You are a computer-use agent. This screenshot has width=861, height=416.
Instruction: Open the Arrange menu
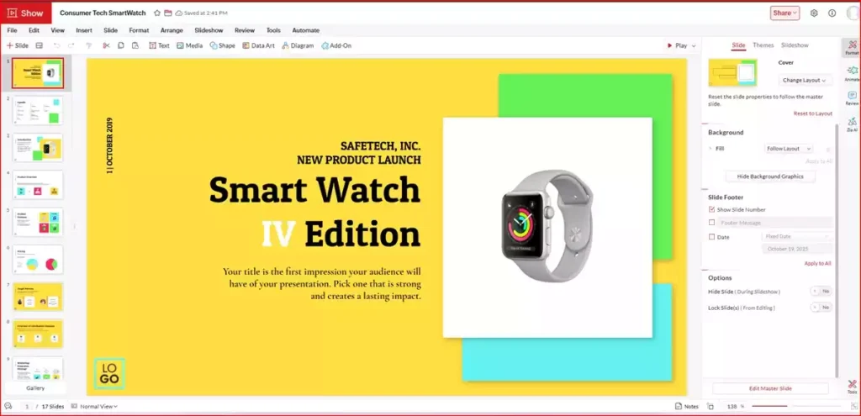pos(172,30)
